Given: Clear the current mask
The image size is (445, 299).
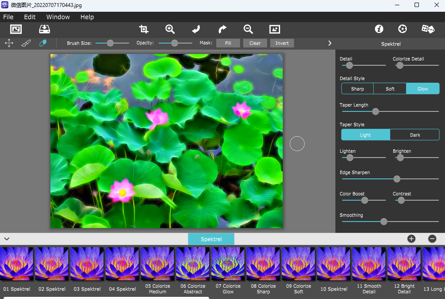Looking at the screenshot, I should (x=255, y=43).
